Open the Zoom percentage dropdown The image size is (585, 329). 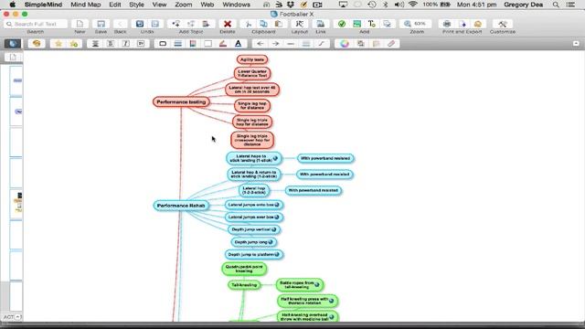tap(420, 24)
